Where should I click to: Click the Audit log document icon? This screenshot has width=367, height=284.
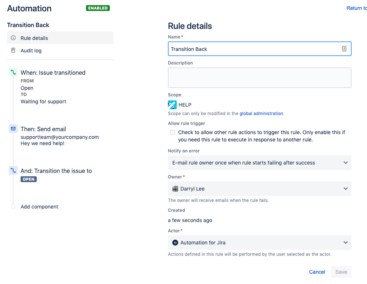point(13,51)
